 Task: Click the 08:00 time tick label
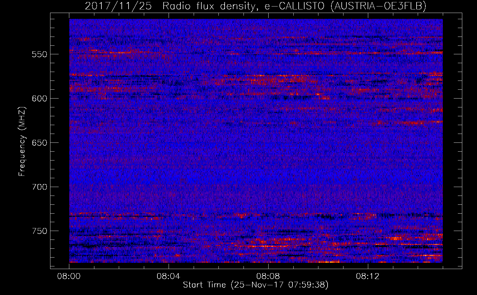pyautogui.click(x=69, y=276)
